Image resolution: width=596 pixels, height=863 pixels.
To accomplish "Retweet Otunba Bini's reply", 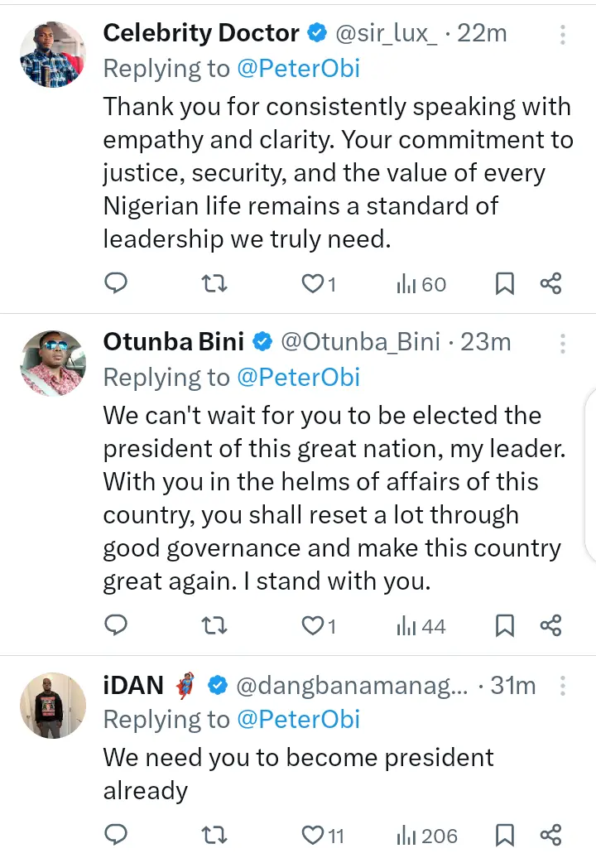I will point(214,625).
